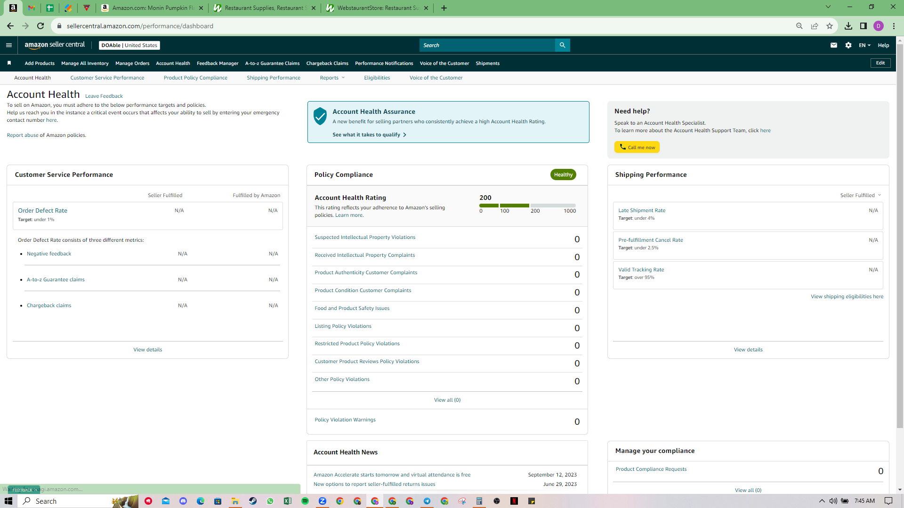Viewport: 904px width, 508px height.
Task: Open Product Compliance Requests link
Action: (651, 469)
